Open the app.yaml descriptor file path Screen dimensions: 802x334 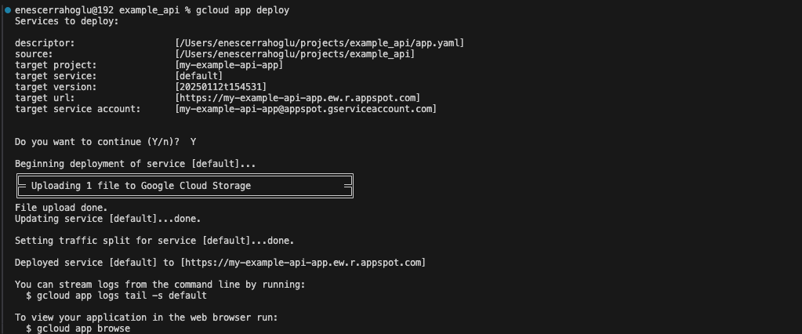(320, 43)
